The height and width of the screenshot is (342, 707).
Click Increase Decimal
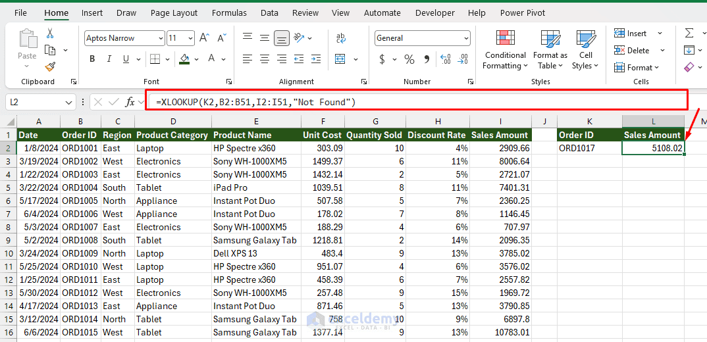click(x=446, y=59)
